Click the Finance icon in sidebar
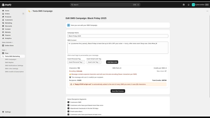 click(3, 35)
